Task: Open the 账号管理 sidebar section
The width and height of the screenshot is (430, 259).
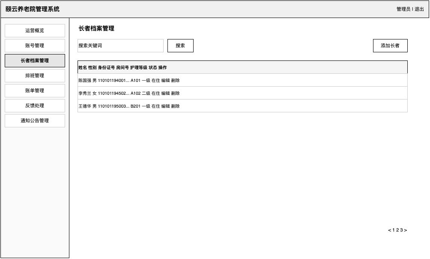Action: pyautogui.click(x=35, y=45)
